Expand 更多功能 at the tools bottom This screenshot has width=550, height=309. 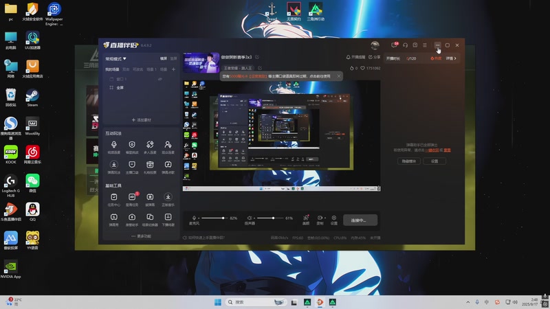pyautogui.click(x=142, y=236)
